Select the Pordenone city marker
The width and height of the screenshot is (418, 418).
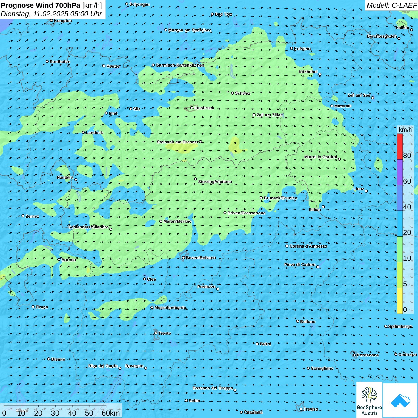[354, 355]
